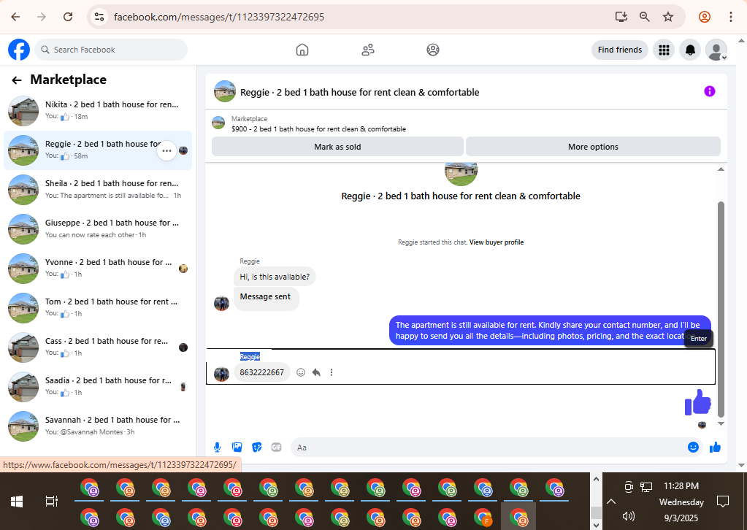Viewport: 747px width, 530px height.
Task: Click Find friends button
Action: tap(619, 50)
